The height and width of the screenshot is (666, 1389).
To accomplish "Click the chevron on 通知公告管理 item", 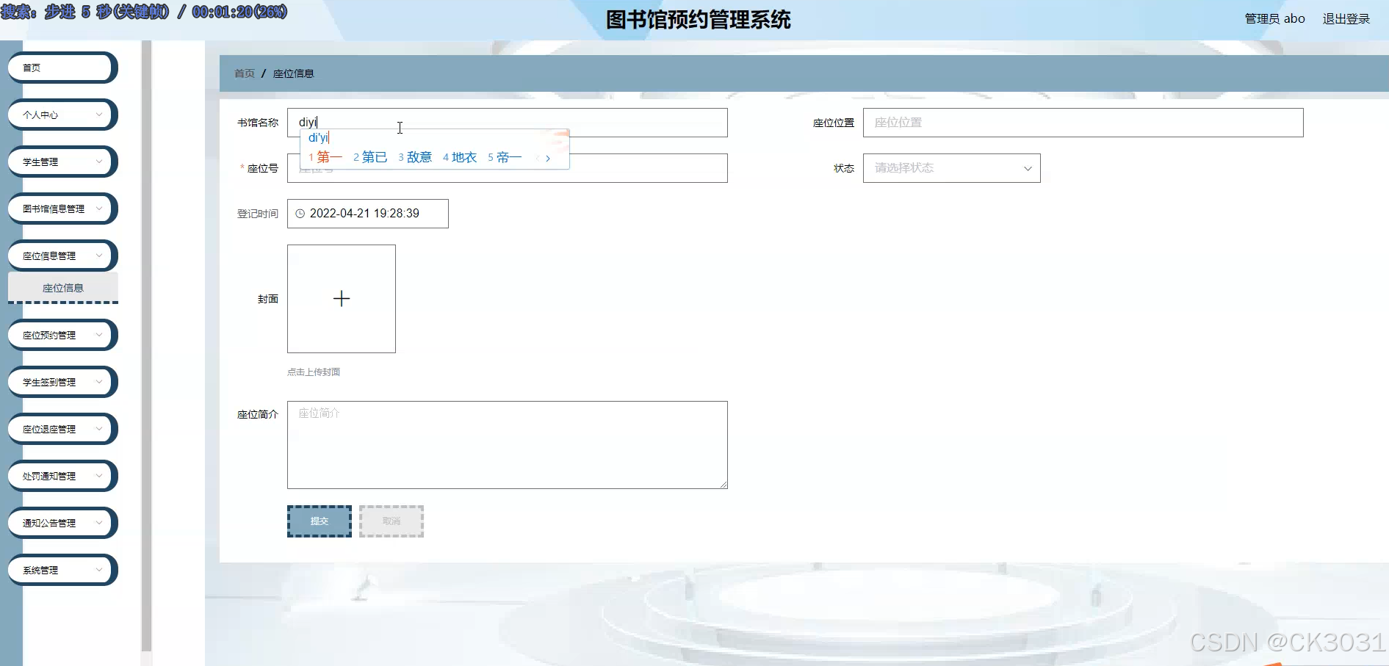I will pyautogui.click(x=99, y=523).
